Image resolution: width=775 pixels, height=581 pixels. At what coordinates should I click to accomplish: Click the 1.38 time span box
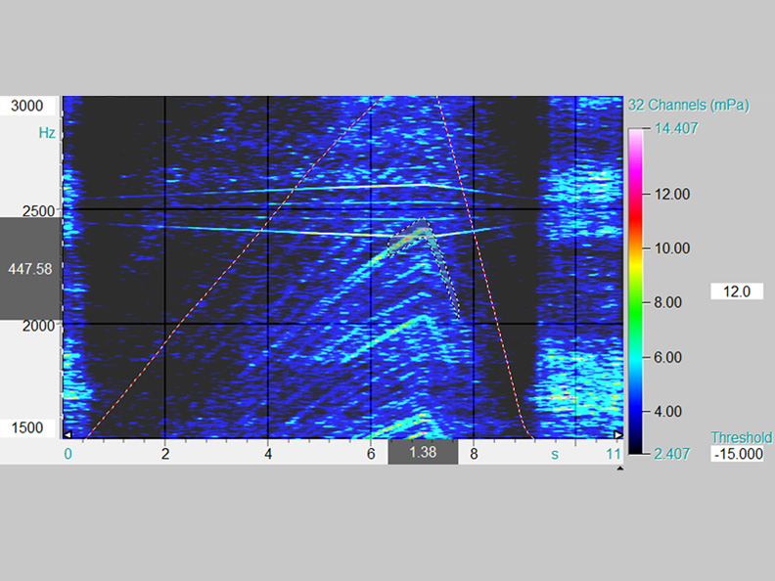[423, 453]
